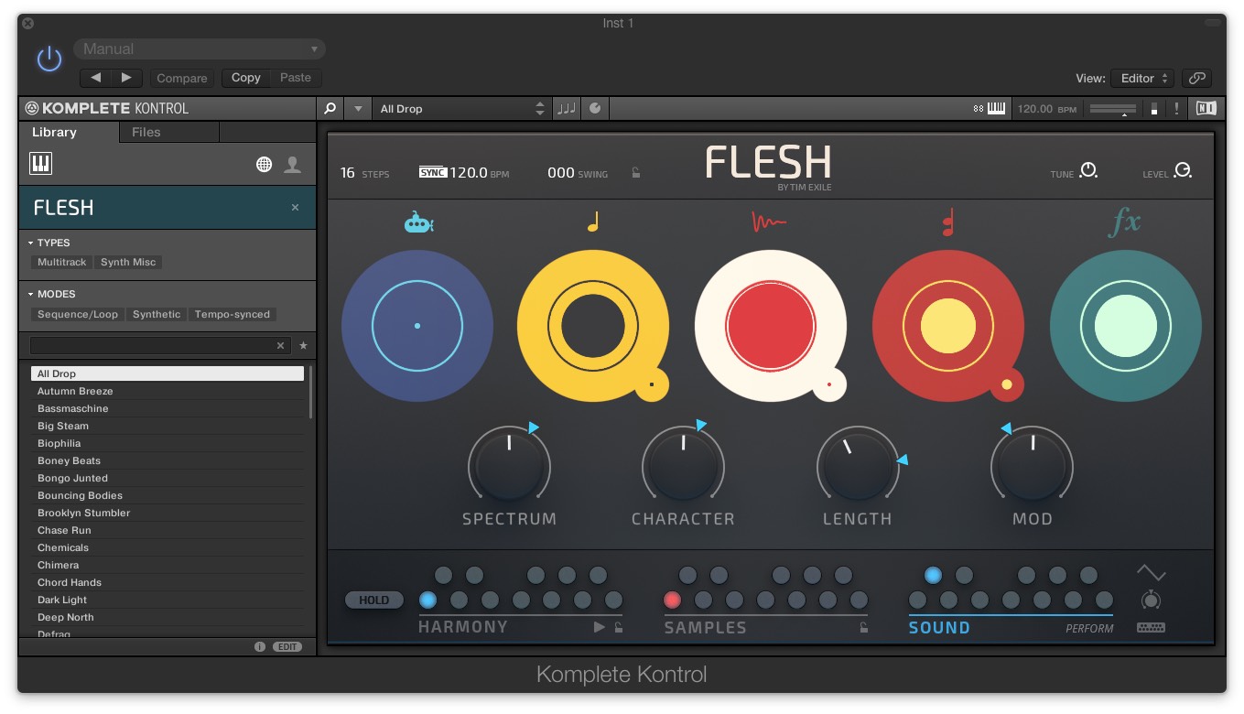Select the triangle wave icon near Perform
This screenshot has width=1244, height=714.
(1151, 572)
